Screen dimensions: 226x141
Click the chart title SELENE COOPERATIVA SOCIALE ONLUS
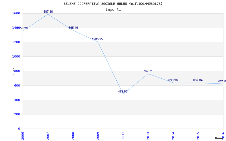(113, 4)
